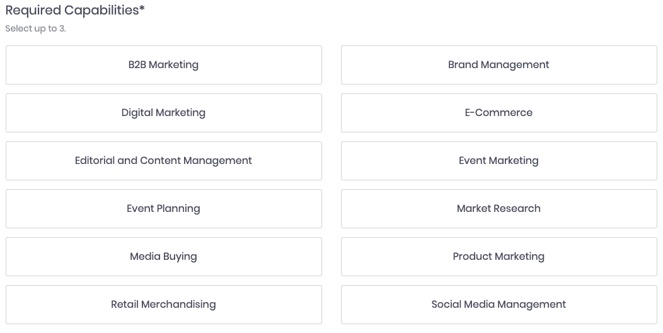Screen dimensions: 663x333
Task: Click the 'Select up to 3.' hint text
Action: click(35, 29)
